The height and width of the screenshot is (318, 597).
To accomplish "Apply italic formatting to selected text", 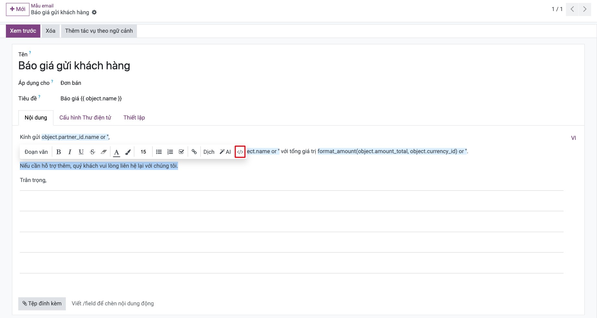I will click(x=70, y=152).
